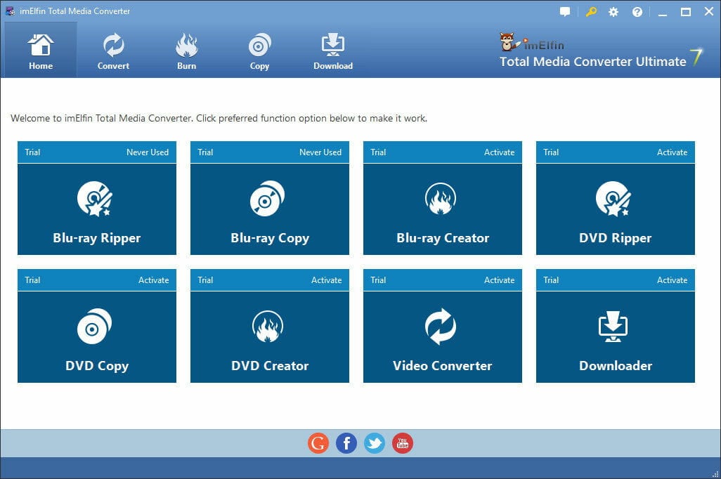Activate the DVD Ripper module
The image size is (721, 479).
click(x=673, y=152)
